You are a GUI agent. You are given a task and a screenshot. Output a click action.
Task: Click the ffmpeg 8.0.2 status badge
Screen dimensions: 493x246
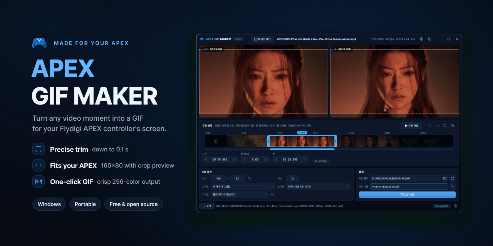coord(441,206)
